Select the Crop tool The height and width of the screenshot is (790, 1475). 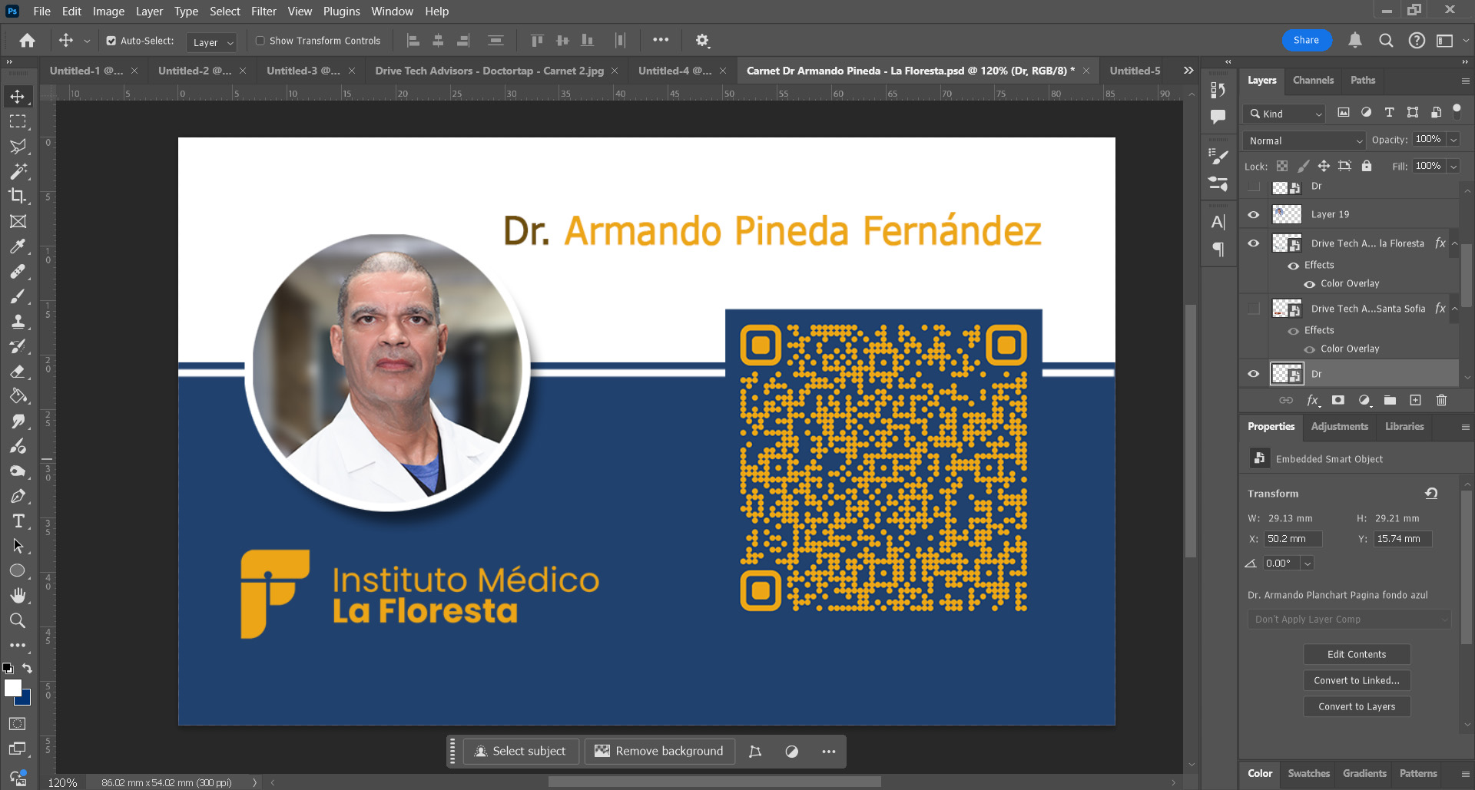(x=17, y=196)
